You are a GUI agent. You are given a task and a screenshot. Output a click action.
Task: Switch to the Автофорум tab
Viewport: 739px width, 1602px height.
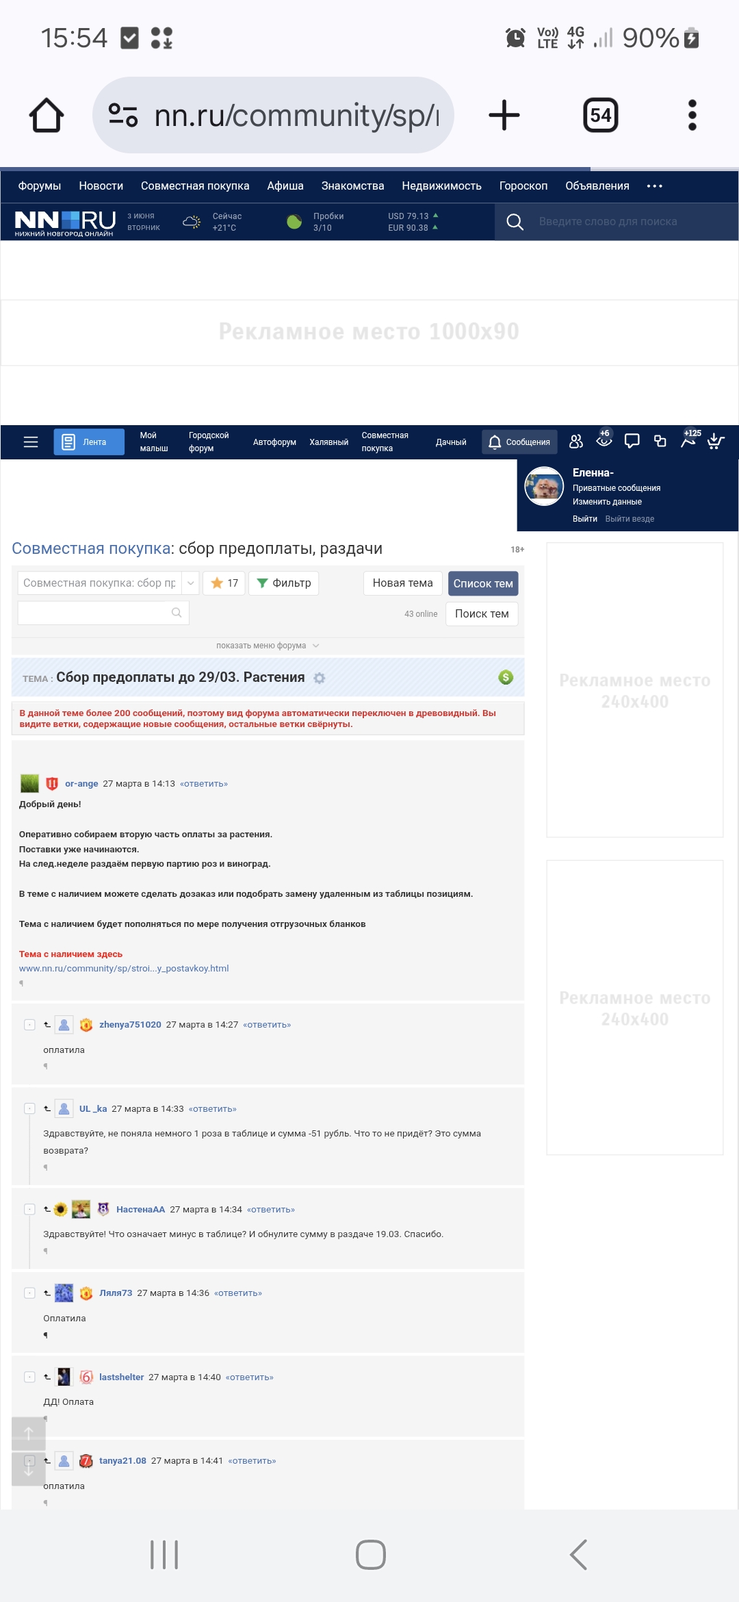point(274,442)
